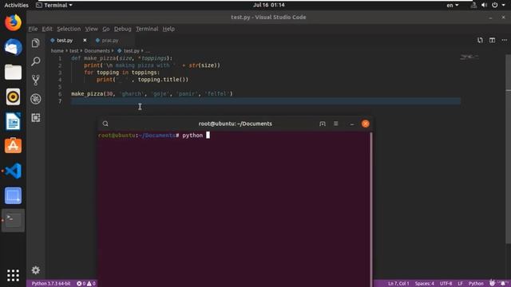Image resolution: width=511 pixels, height=287 pixels.
Task: Open the Screenshot tool in the dock
Action: 13,195
